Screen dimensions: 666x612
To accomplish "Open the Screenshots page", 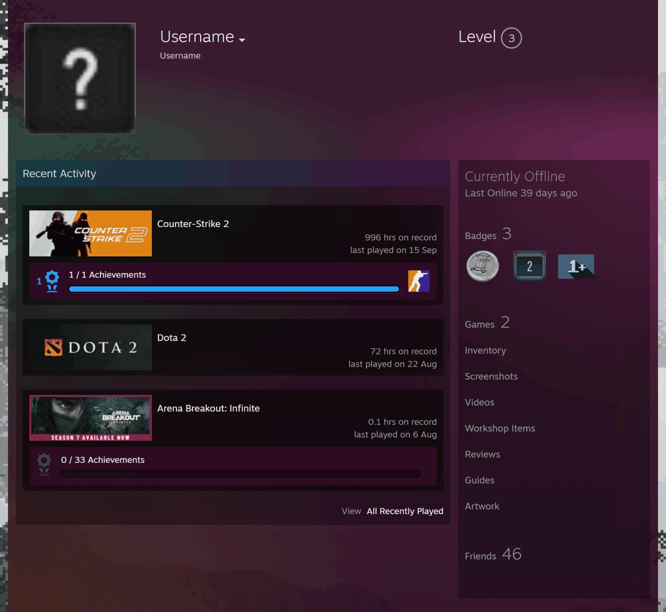I will tap(491, 376).
